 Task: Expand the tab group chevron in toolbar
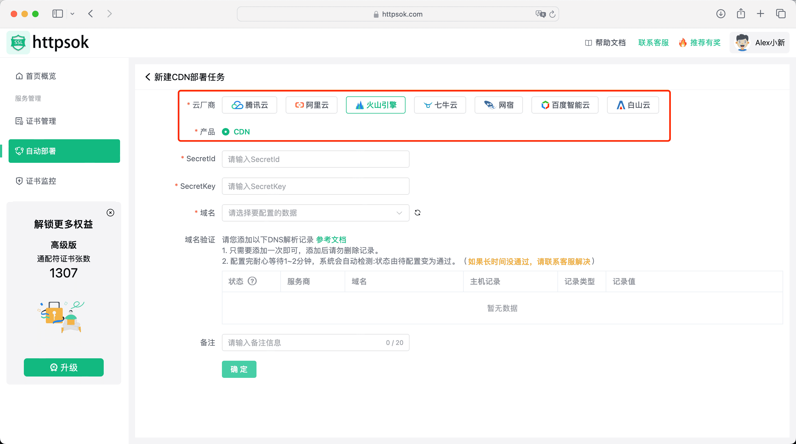[73, 14]
